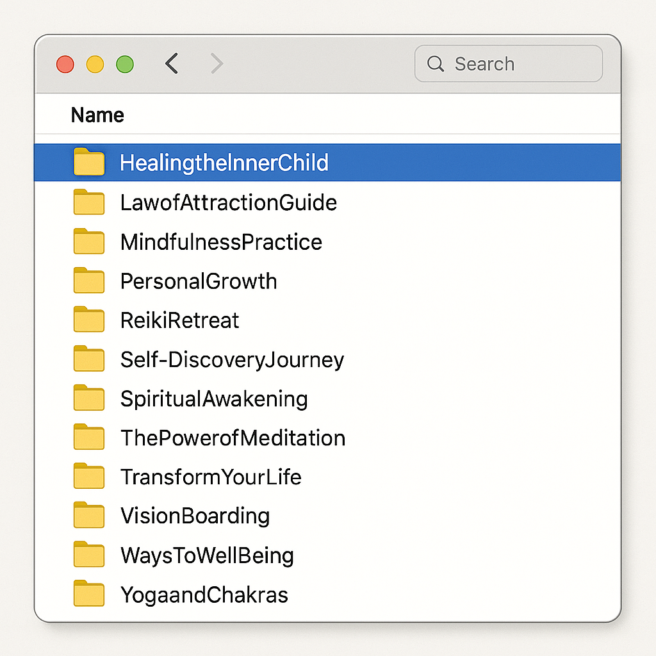Screen dimensions: 656x656
Task: Click the Self-DiscoveryJourney folder icon
Action: click(89, 359)
